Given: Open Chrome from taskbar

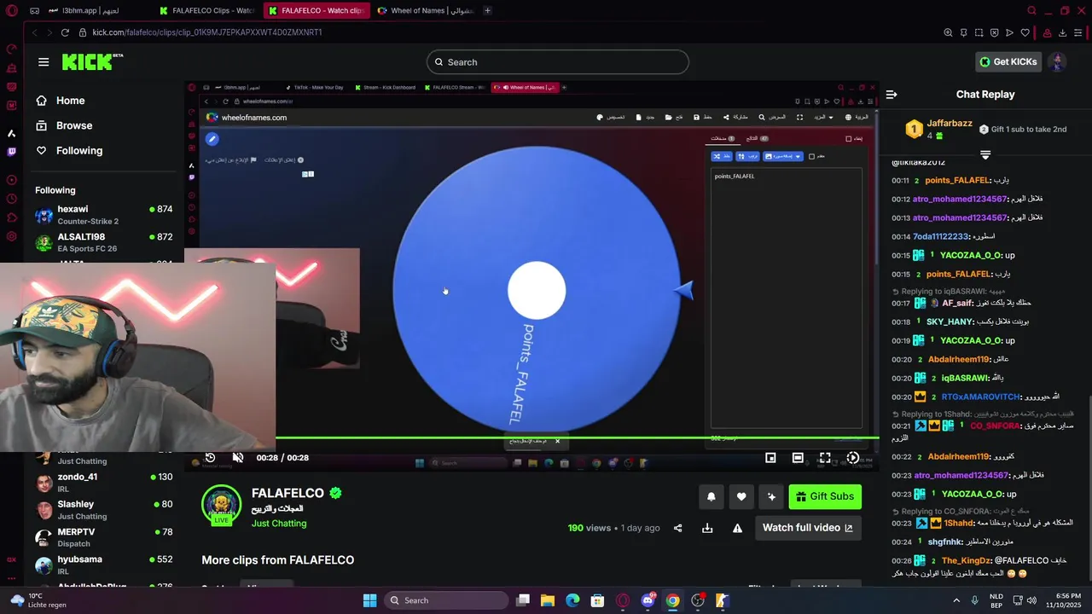Looking at the screenshot, I should 673,600.
